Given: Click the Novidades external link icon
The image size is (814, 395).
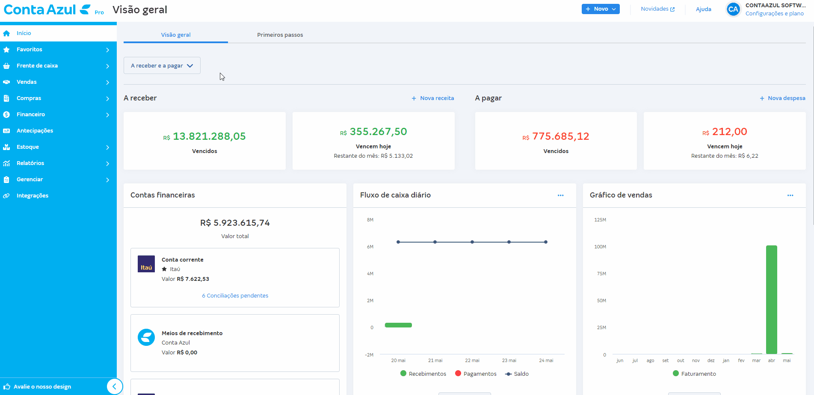Looking at the screenshot, I should pyautogui.click(x=672, y=9).
